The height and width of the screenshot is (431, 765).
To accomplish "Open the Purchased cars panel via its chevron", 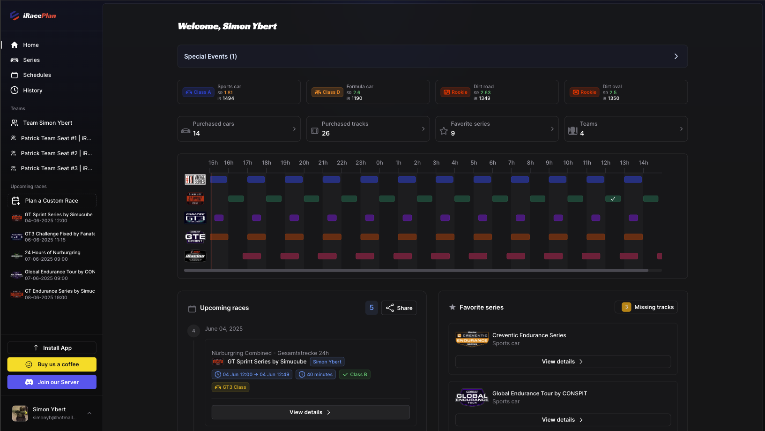I will (294, 129).
